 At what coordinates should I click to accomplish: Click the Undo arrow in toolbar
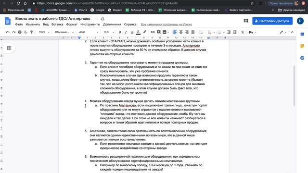tap(8, 32)
